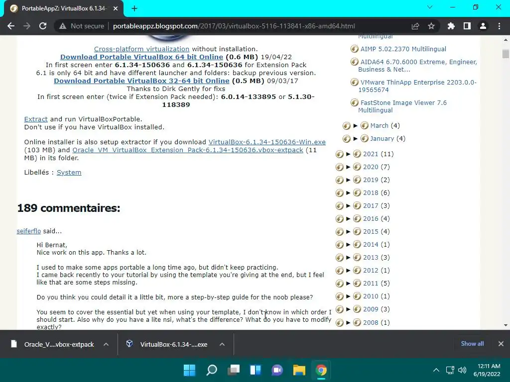
Task: Open Oracle vbox-extpack download options chevron
Action: click(106, 344)
